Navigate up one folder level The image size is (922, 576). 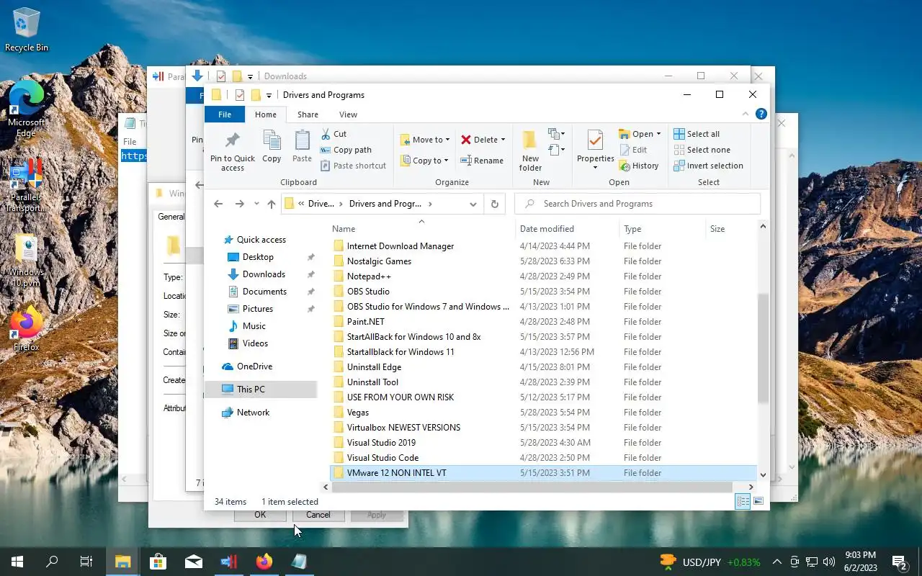(272, 204)
